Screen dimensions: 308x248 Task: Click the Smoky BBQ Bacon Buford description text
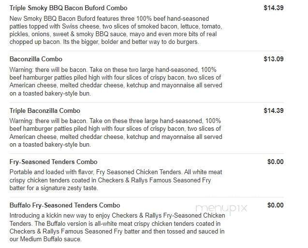click(x=116, y=30)
